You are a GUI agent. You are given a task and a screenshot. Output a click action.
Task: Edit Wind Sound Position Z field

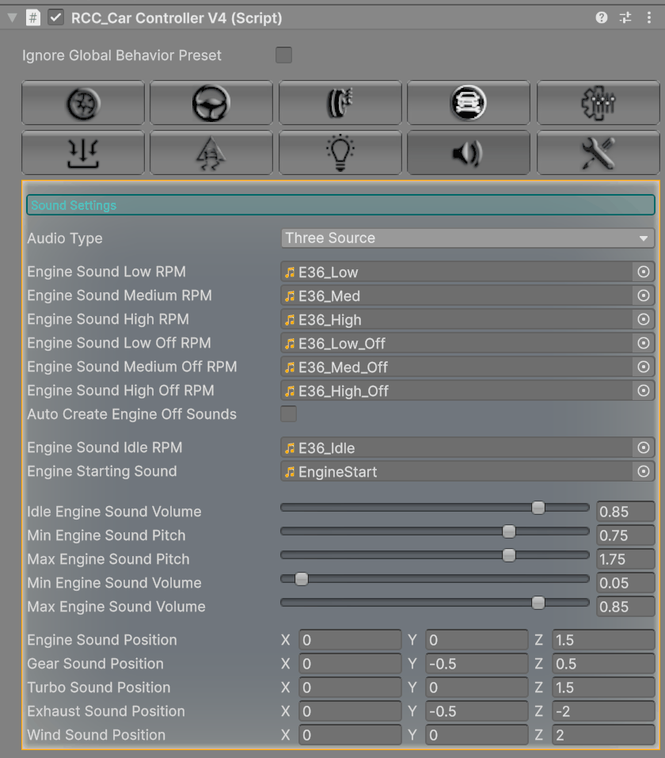[x=603, y=735]
